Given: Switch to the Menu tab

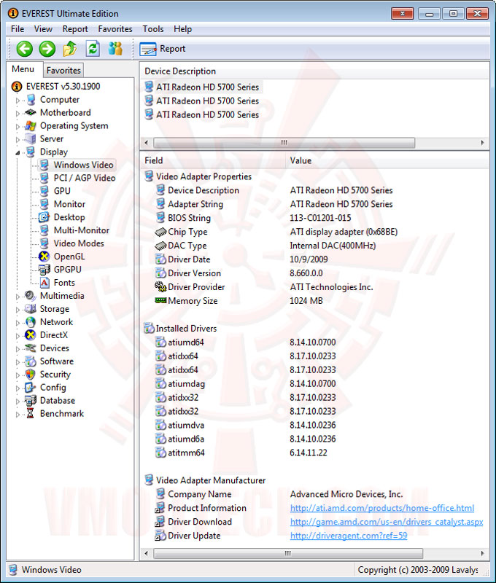Looking at the screenshot, I should [23, 69].
